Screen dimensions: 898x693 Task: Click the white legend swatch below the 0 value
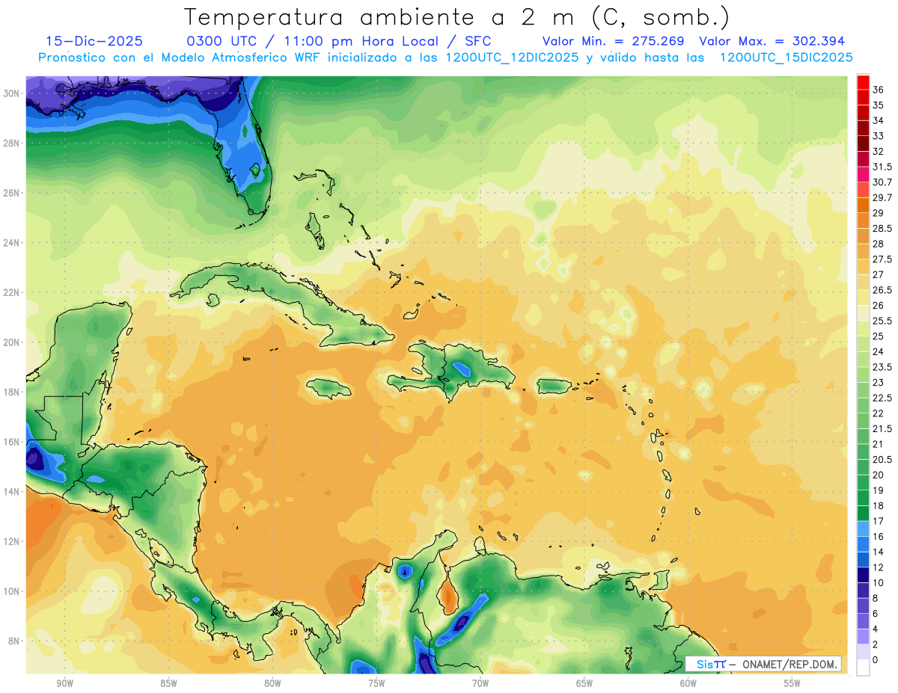[863, 668]
